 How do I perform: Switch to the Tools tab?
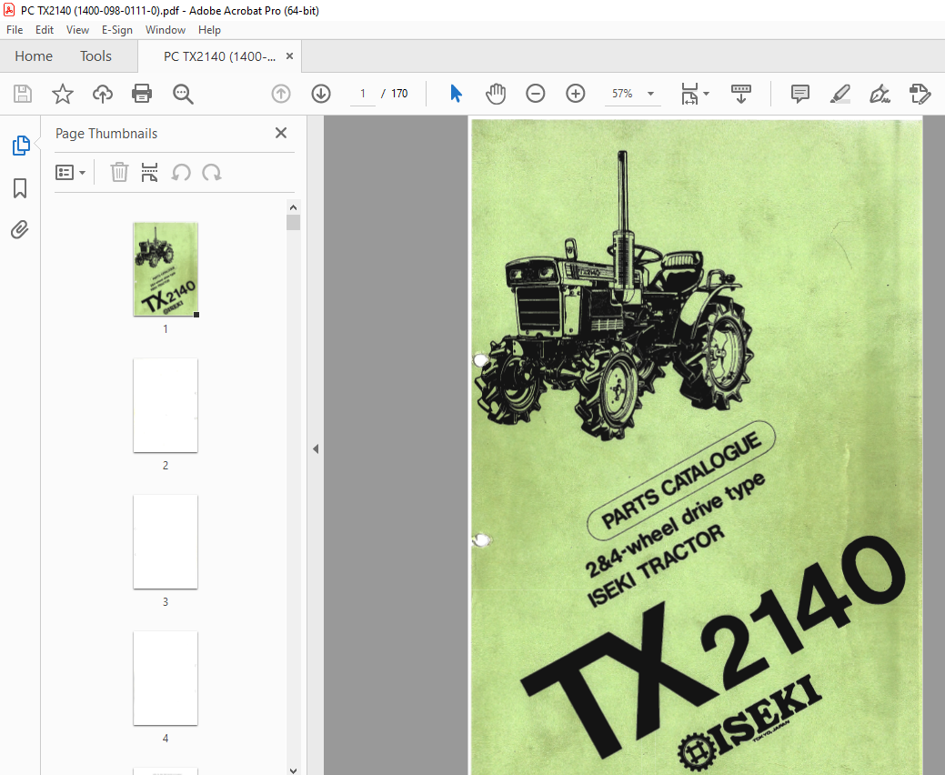pos(96,56)
